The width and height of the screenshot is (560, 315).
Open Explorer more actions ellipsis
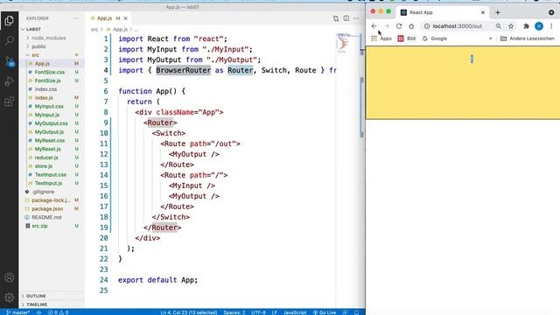pos(75,18)
